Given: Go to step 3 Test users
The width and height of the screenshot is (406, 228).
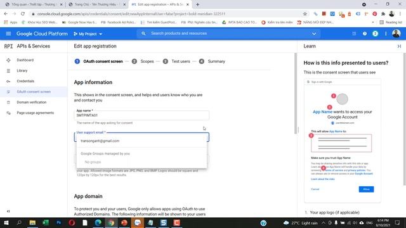Looking at the screenshot, I should point(176,61).
